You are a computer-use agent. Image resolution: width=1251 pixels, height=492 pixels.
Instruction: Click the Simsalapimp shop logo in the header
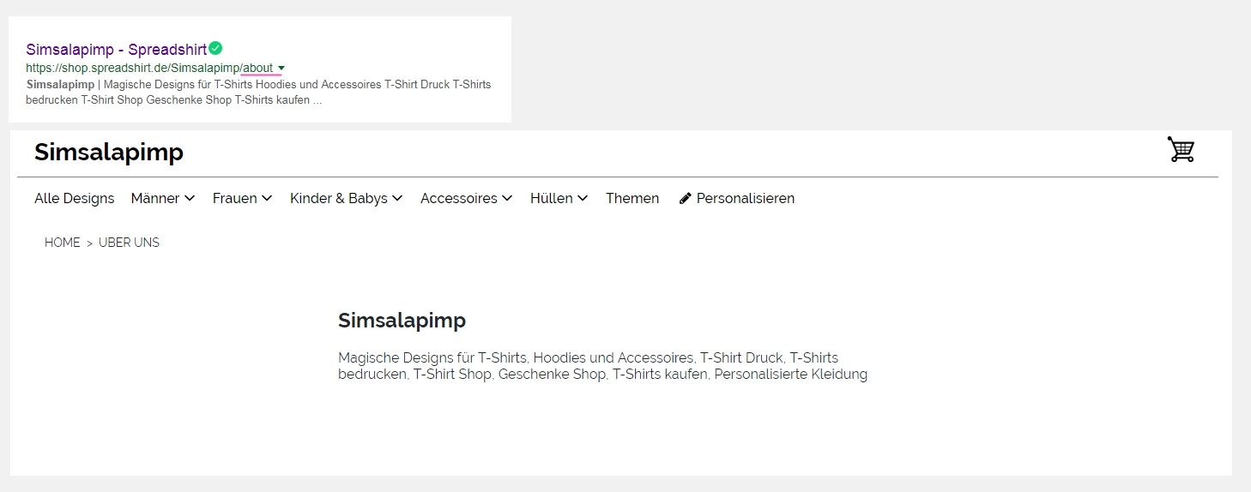[109, 153]
